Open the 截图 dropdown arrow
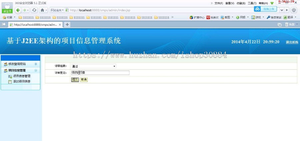Viewport: 300px width, 141px height. 232,17
